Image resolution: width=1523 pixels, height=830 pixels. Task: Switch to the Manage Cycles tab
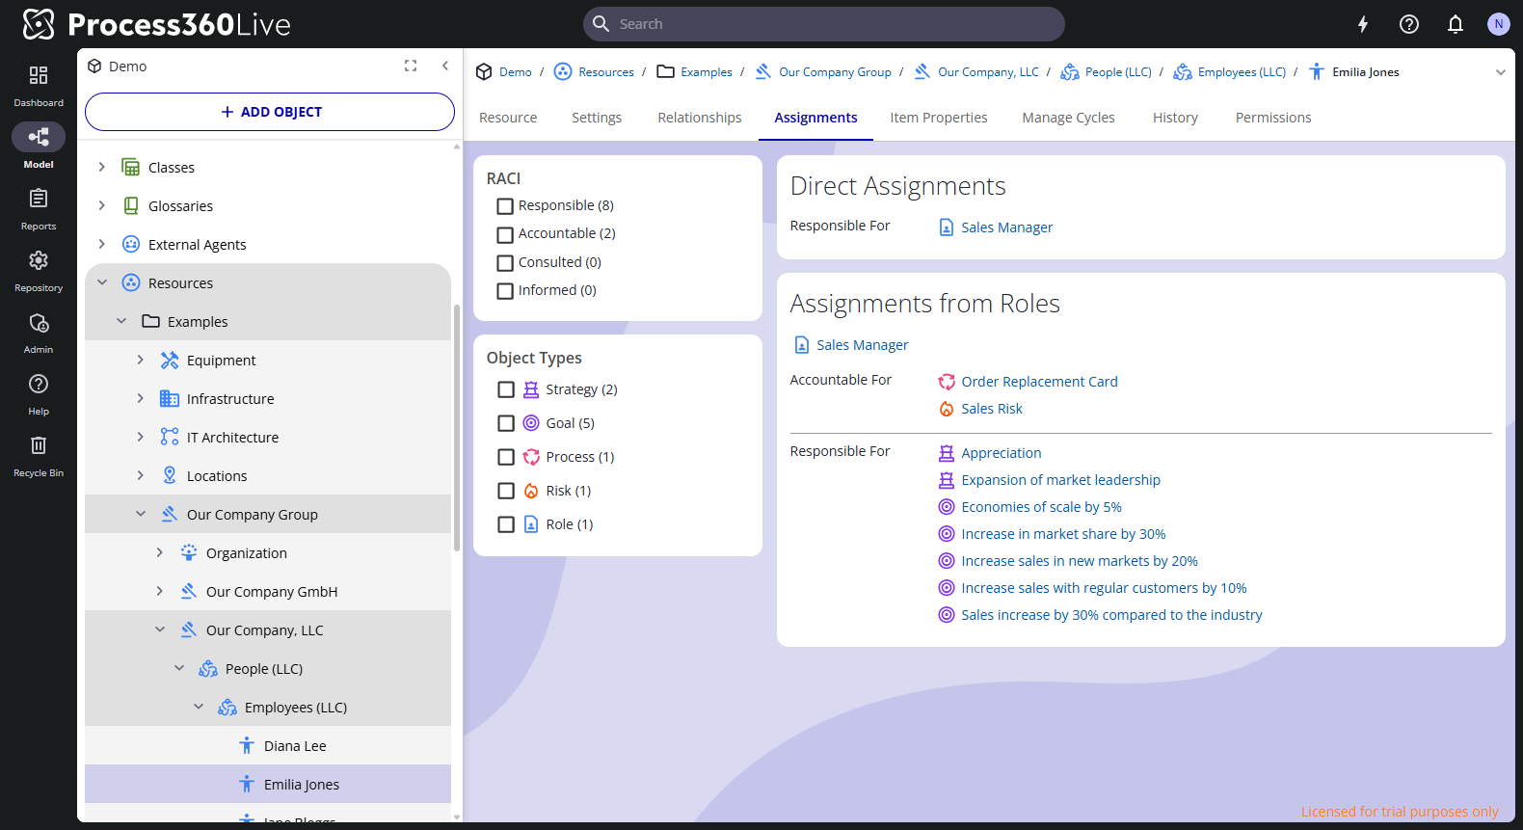pos(1068,118)
